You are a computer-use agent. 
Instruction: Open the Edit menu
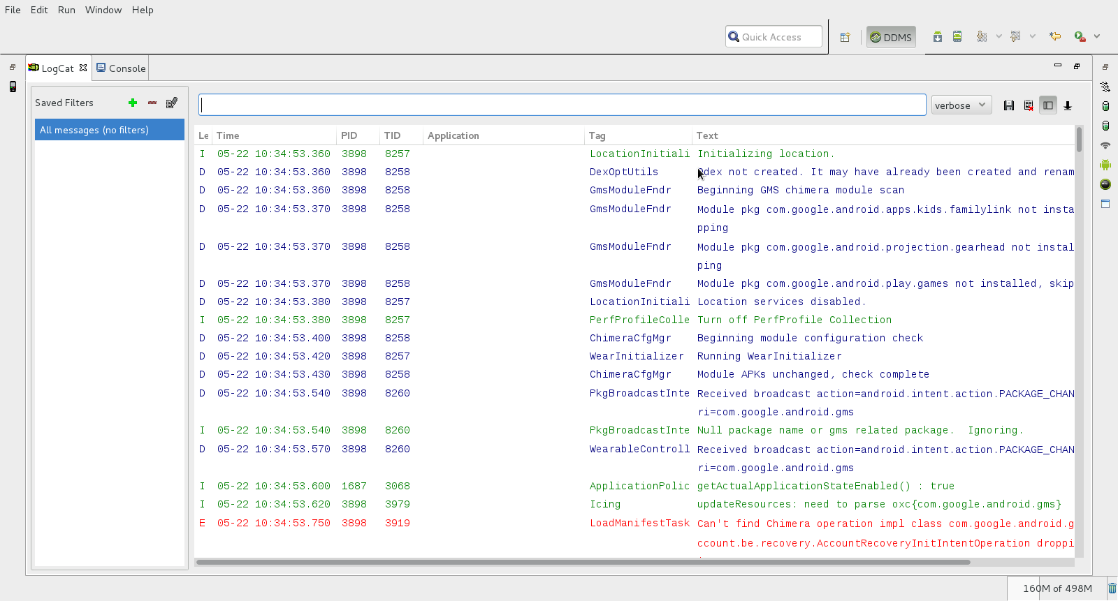point(39,10)
